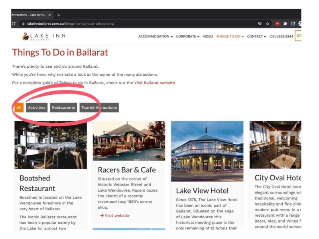Viewport: 319px width, 239px height.
Task: Click the Boatshed Restaurant heading
Action: point(37,183)
